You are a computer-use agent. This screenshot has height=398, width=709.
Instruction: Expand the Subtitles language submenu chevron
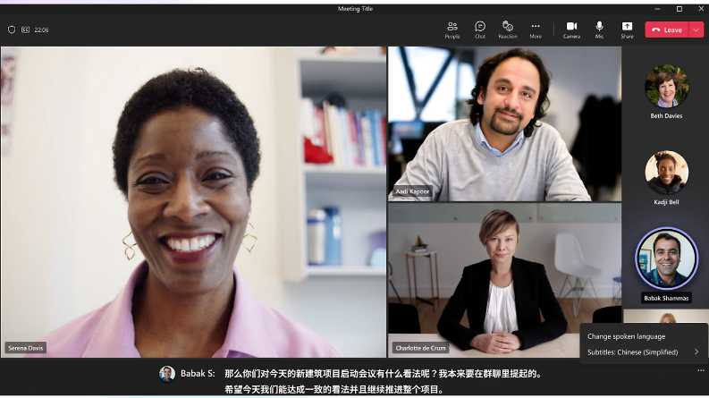coord(696,351)
